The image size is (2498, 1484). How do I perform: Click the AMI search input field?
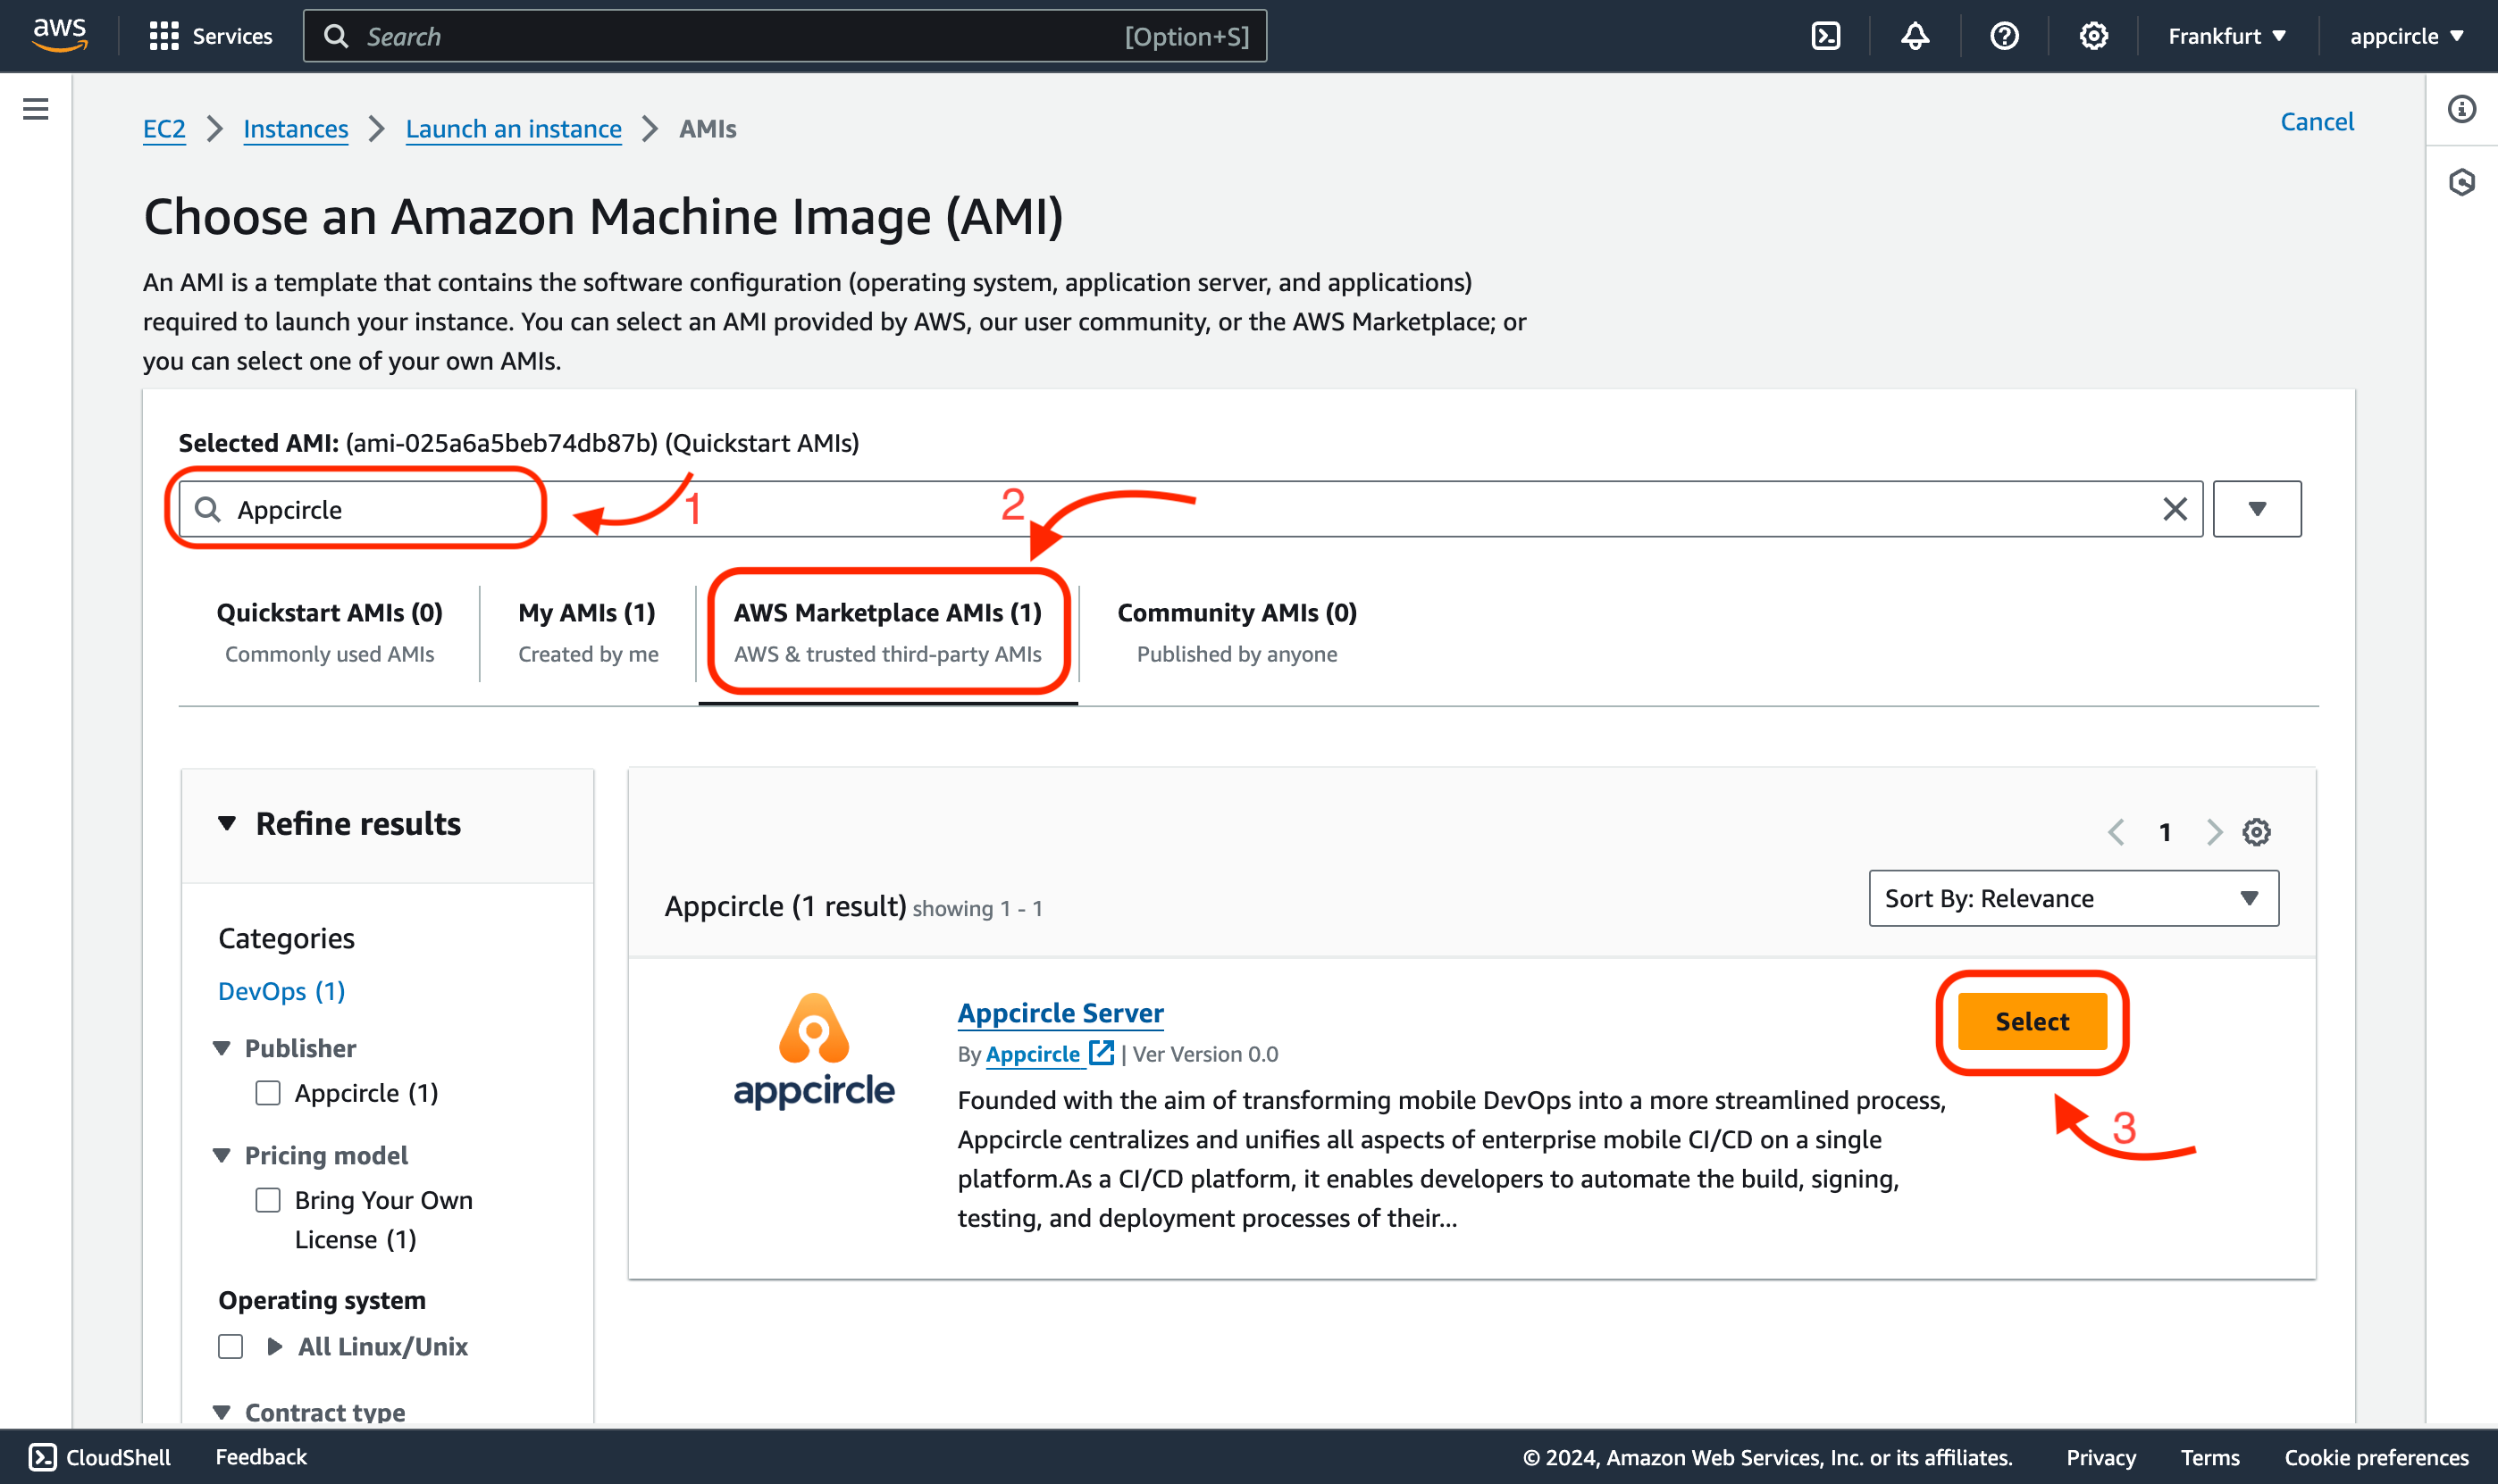pos(1190,509)
